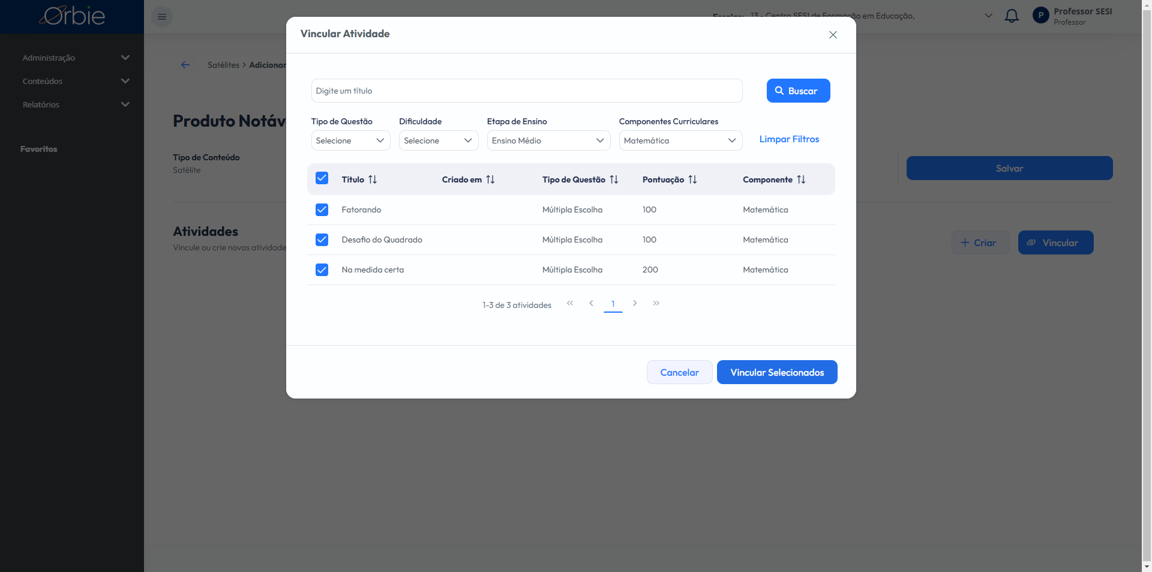Click the hamburger menu icon
This screenshot has width=1152, height=572.
point(162,17)
